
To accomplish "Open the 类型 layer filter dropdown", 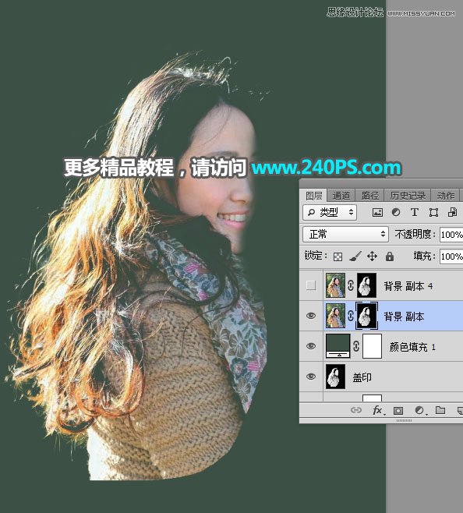I will tap(330, 213).
